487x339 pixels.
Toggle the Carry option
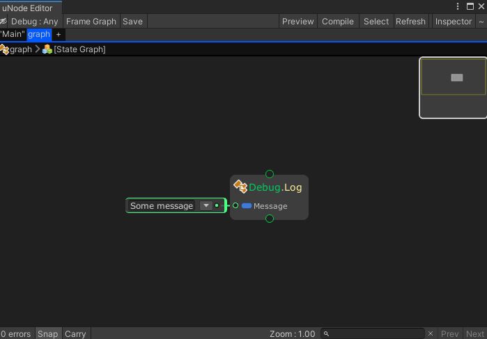click(x=75, y=334)
